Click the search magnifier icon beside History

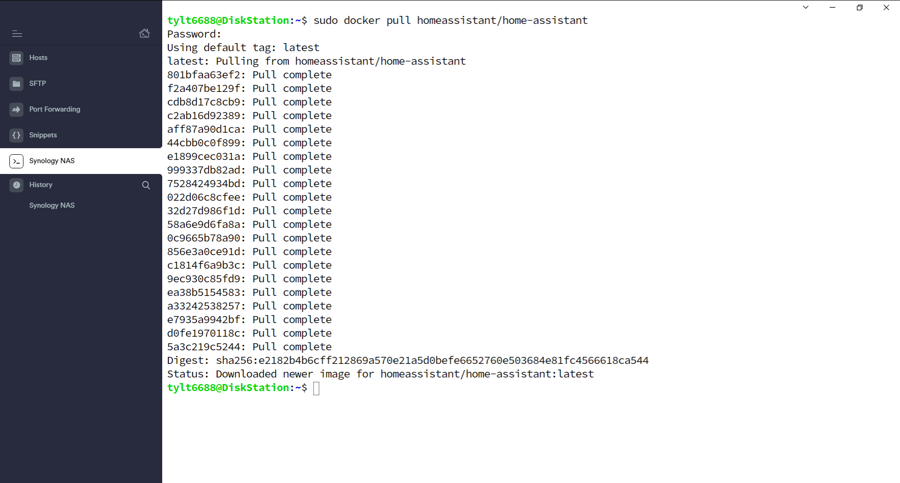click(146, 185)
